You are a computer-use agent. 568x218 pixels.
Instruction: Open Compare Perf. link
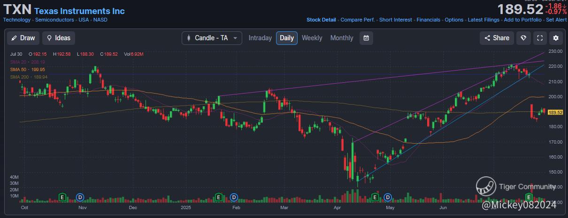click(358, 20)
